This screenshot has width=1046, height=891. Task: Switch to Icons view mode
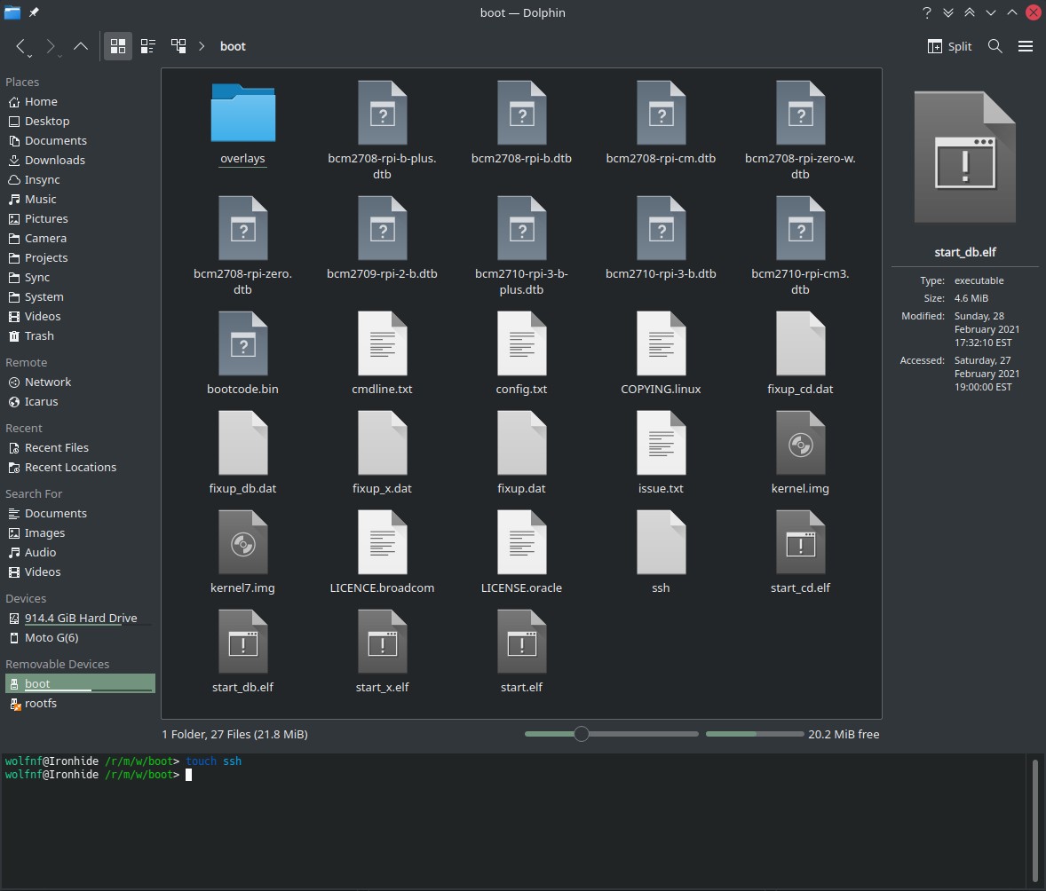118,46
